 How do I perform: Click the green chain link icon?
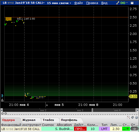123,3
